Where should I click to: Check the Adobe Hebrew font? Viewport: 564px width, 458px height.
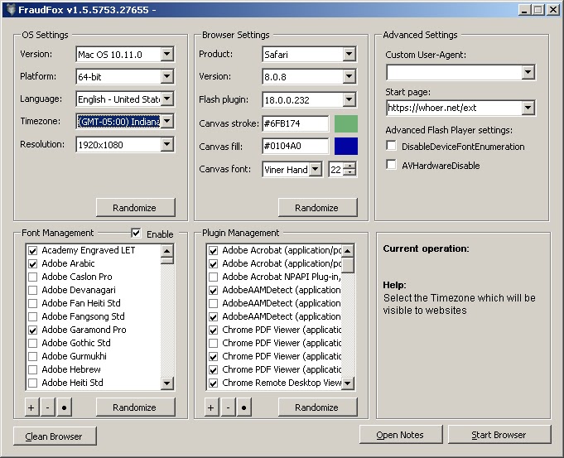click(33, 369)
